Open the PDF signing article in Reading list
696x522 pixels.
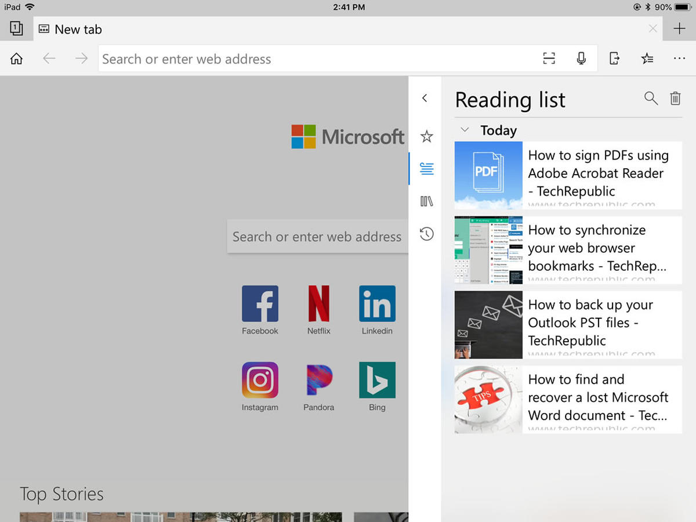tap(567, 173)
